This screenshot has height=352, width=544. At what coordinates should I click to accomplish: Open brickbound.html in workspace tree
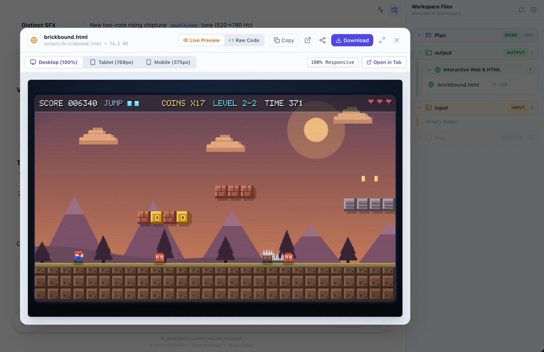(x=480, y=85)
